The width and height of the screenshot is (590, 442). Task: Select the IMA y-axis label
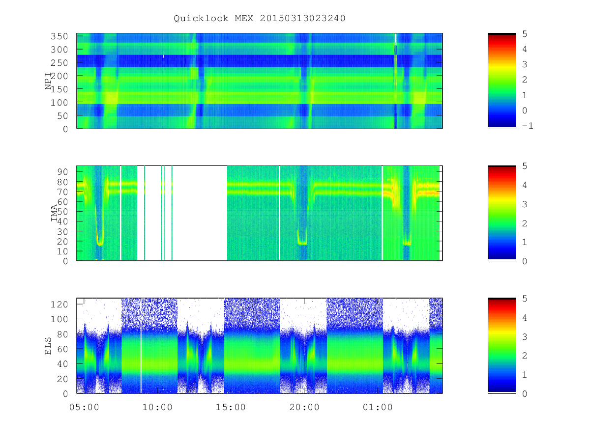click(54, 214)
